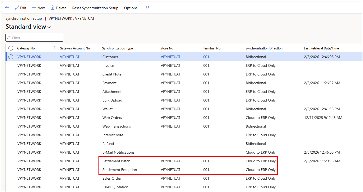Screen dimensions: 363x192
Task: Select the Payment synchronization type cell
Action: (110, 83)
